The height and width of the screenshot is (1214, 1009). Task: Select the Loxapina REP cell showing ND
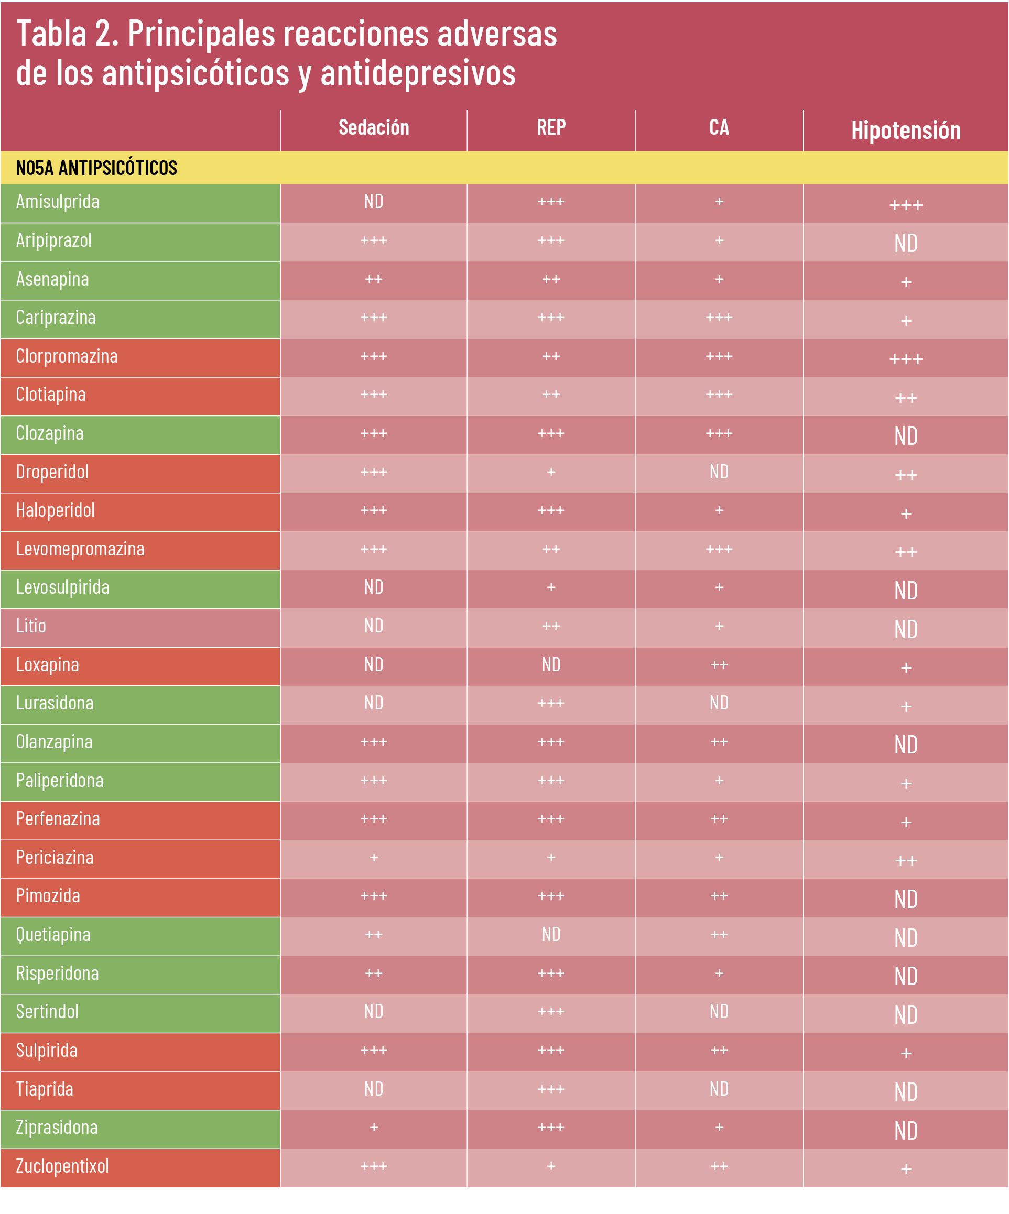[551, 665]
